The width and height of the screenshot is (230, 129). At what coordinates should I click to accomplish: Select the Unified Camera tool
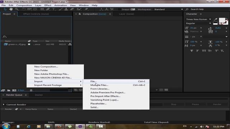[29, 9]
